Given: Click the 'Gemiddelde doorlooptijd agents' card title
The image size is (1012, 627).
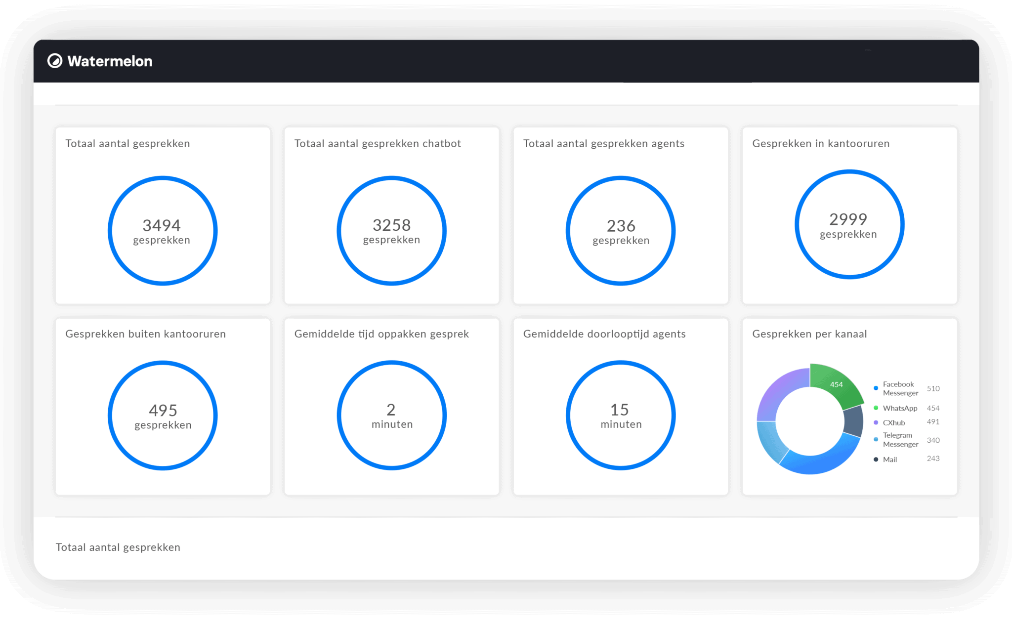Looking at the screenshot, I should [x=604, y=334].
